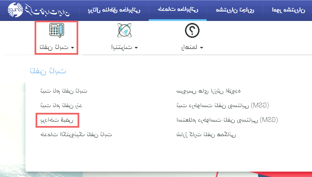Click the light blue heading inside the dropdown panel
This screenshot has height=177, width=312.
[48, 71]
